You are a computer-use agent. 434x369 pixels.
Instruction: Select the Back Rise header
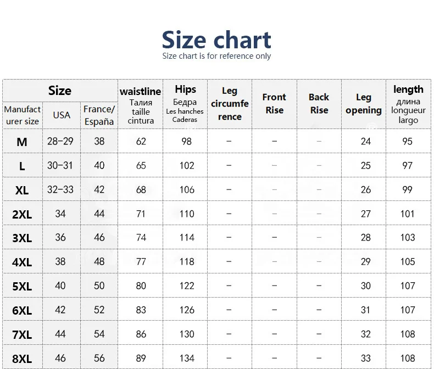tap(319, 104)
